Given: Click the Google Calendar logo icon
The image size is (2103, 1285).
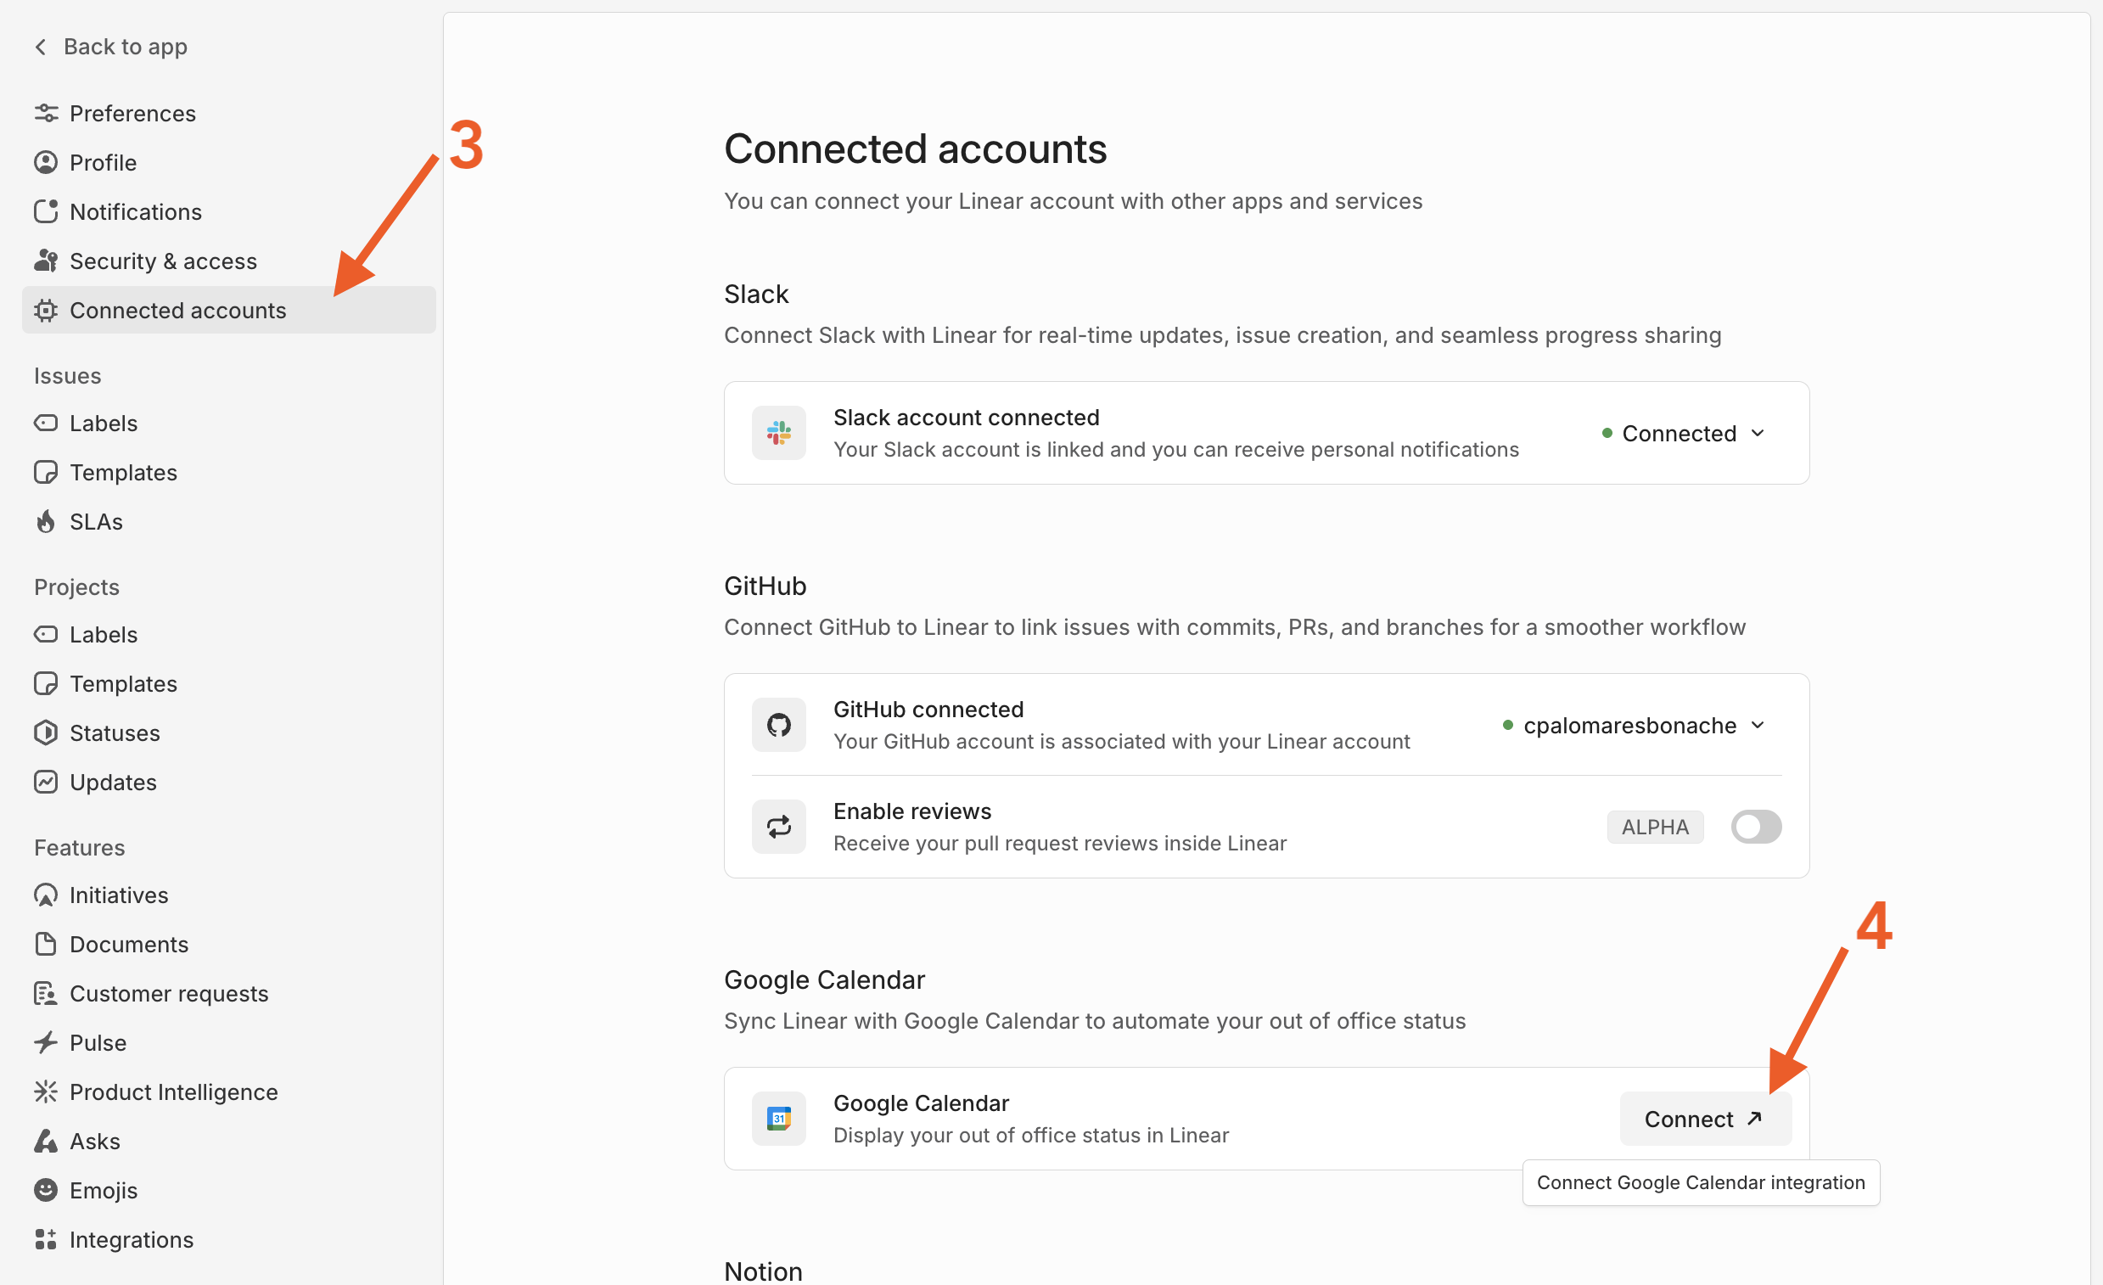Looking at the screenshot, I should coord(778,1119).
